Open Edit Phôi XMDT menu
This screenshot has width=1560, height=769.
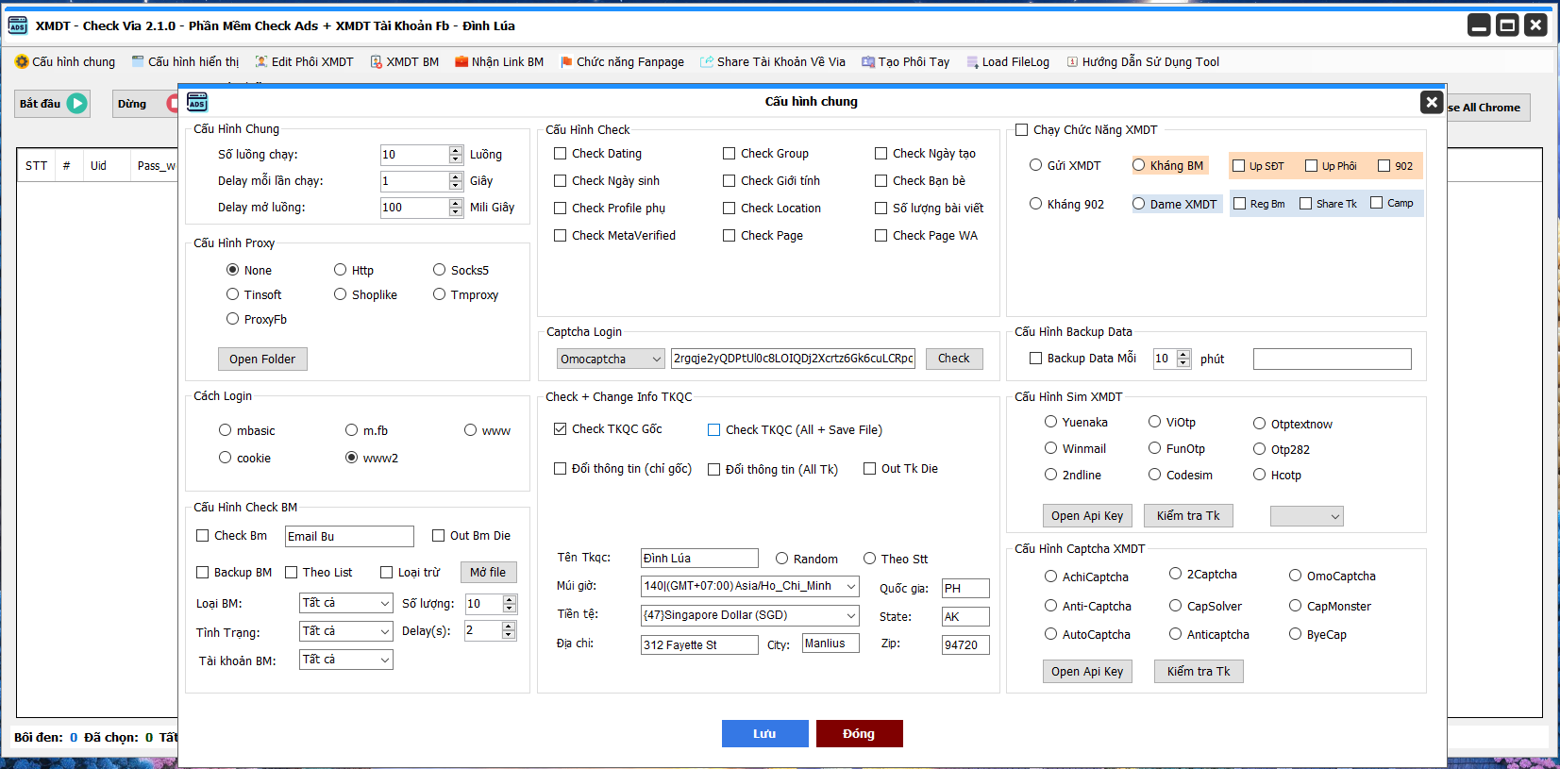point(304,61)
